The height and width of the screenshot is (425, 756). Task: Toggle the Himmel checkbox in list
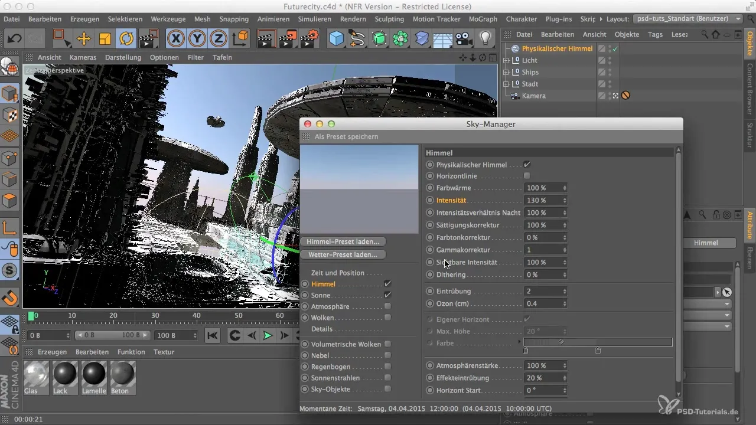click(387, 284)
